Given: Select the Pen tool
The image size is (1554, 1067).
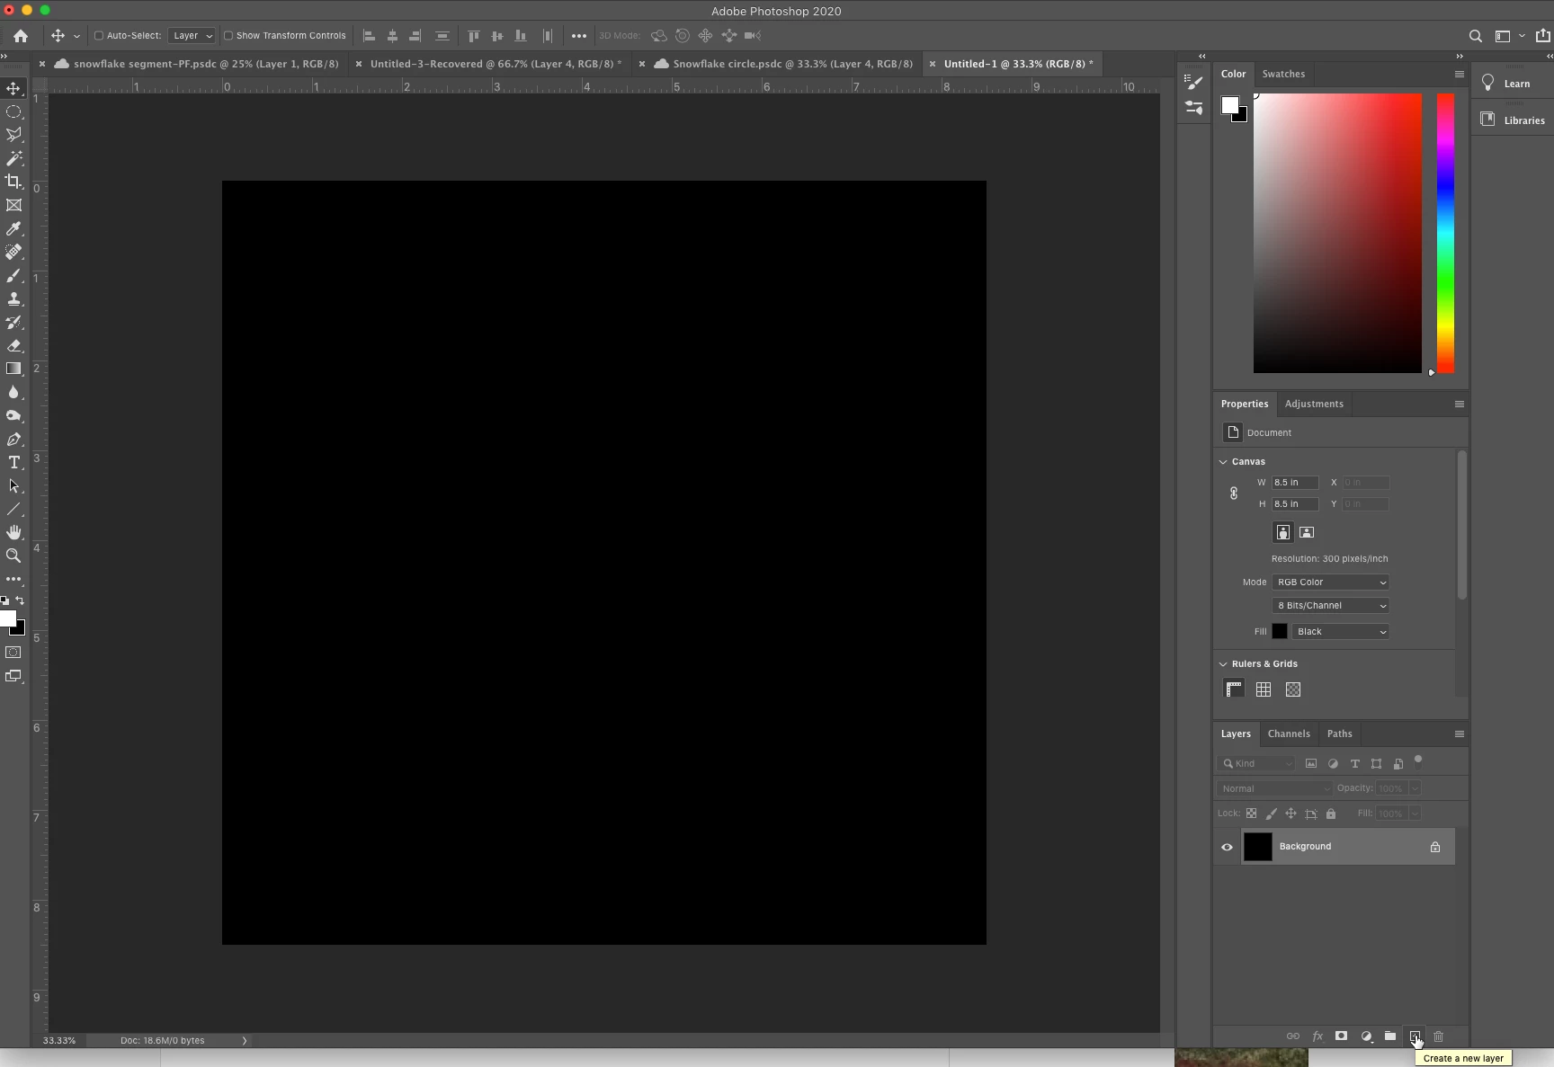Looking at the screenshot, I should coord(13,440).
